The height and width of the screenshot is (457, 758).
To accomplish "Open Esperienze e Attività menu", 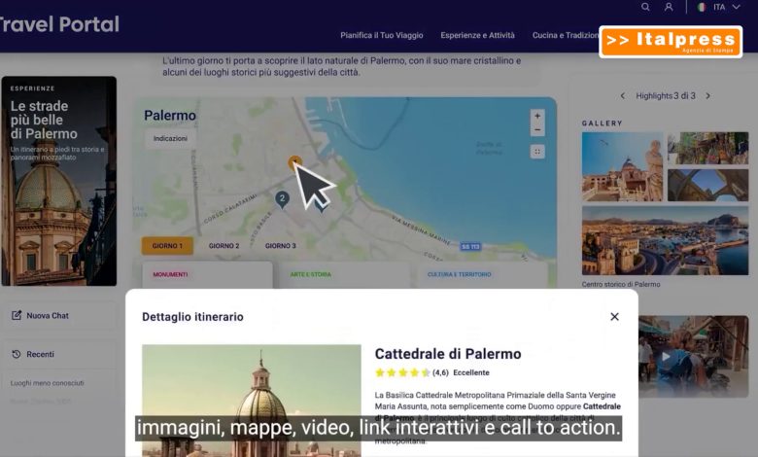I will (477, 35).
